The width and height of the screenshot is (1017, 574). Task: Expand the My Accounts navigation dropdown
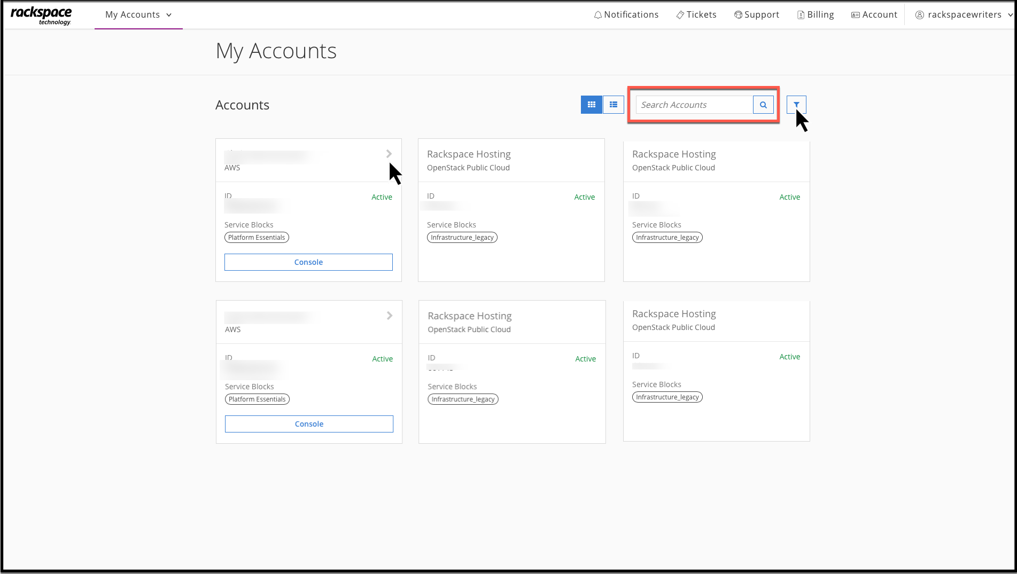(x=169, y=15)
